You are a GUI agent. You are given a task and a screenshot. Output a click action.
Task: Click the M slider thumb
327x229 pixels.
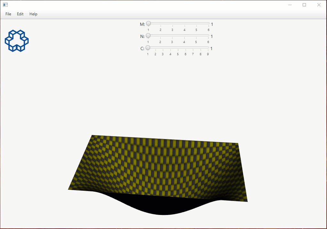(x=148, y=23)
